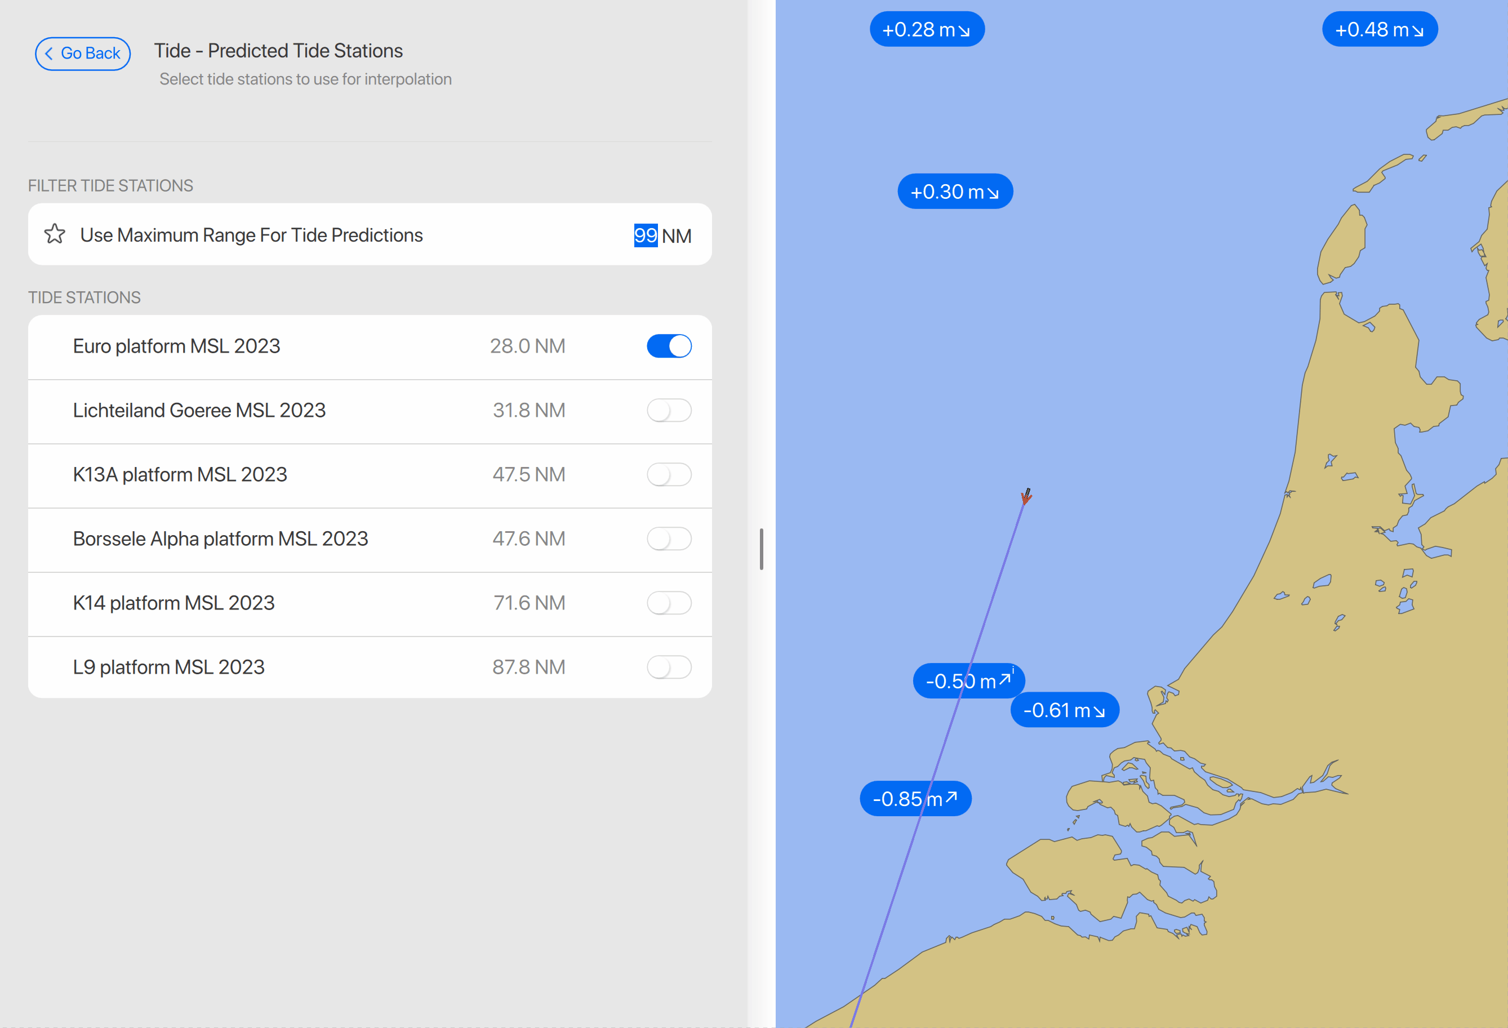Select the +0.30 m tide station marker
Screen dimensions: 1508x1028
[x=954, y=192]
